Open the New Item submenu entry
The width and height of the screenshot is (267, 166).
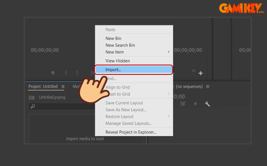pyautogui.click(x=134, y=52)
